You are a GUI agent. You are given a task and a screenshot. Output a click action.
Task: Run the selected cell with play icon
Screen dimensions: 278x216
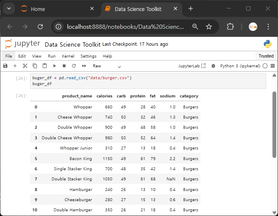tap(55, 66)
